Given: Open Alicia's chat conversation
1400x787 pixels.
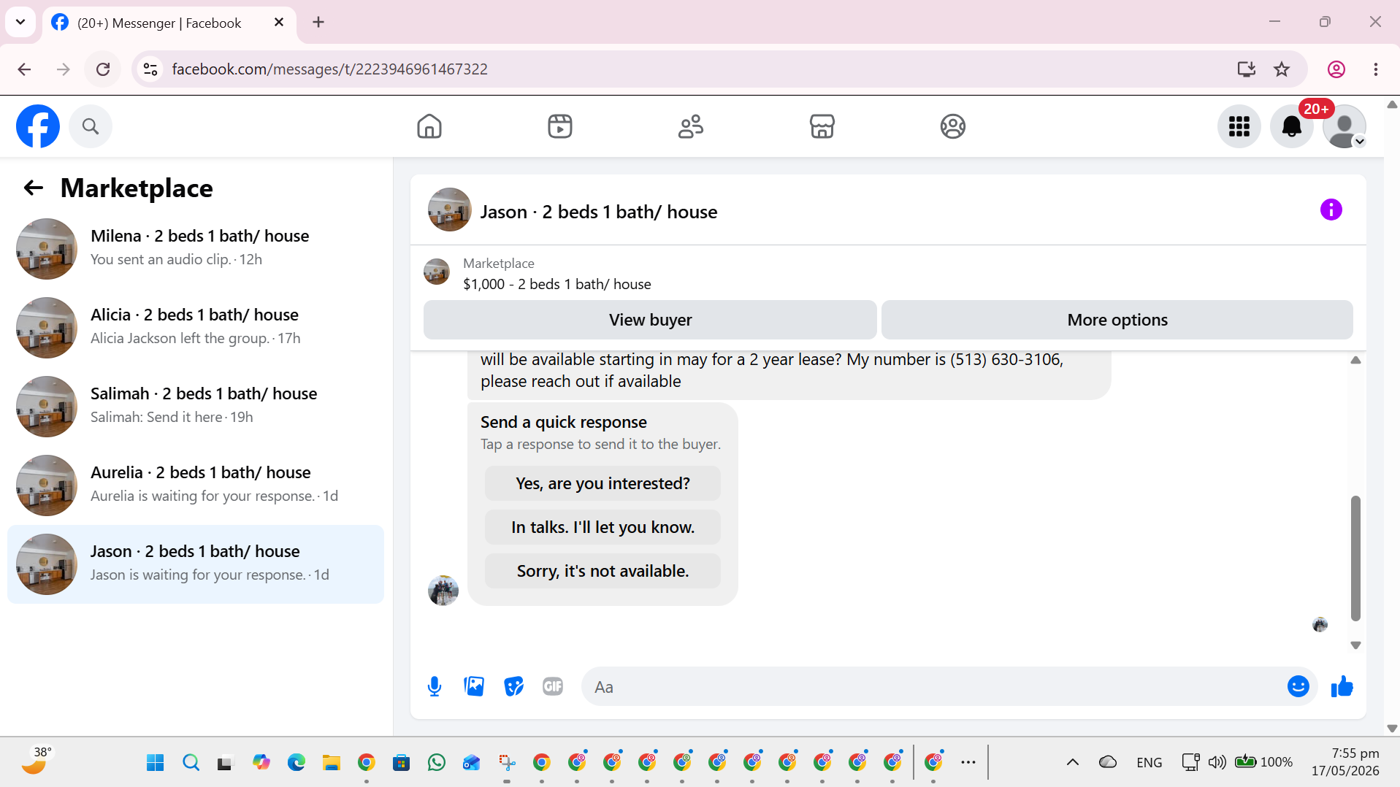Looking at the screenshot, I should pyautogui.click(x=196, y=328).
